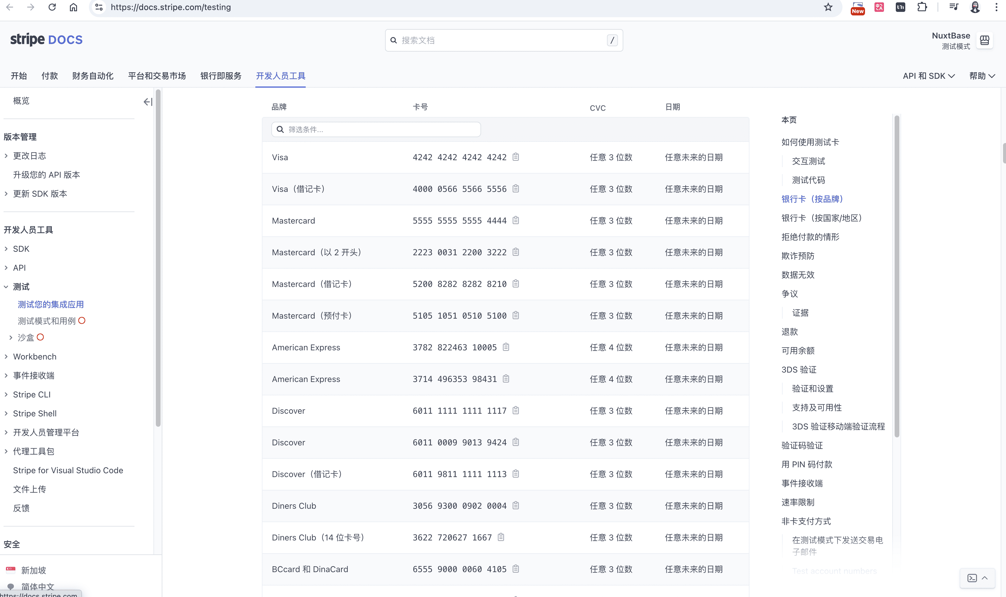Click the 筛选条件 filter input
Viewport: 1006px width, 597px height.
[376, 129]
